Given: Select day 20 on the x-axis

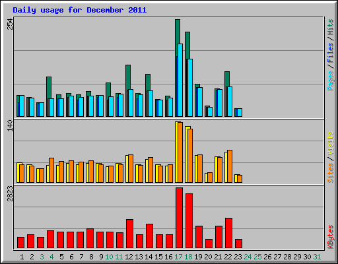Looking at the screenshot, I should tap(208, 257).
